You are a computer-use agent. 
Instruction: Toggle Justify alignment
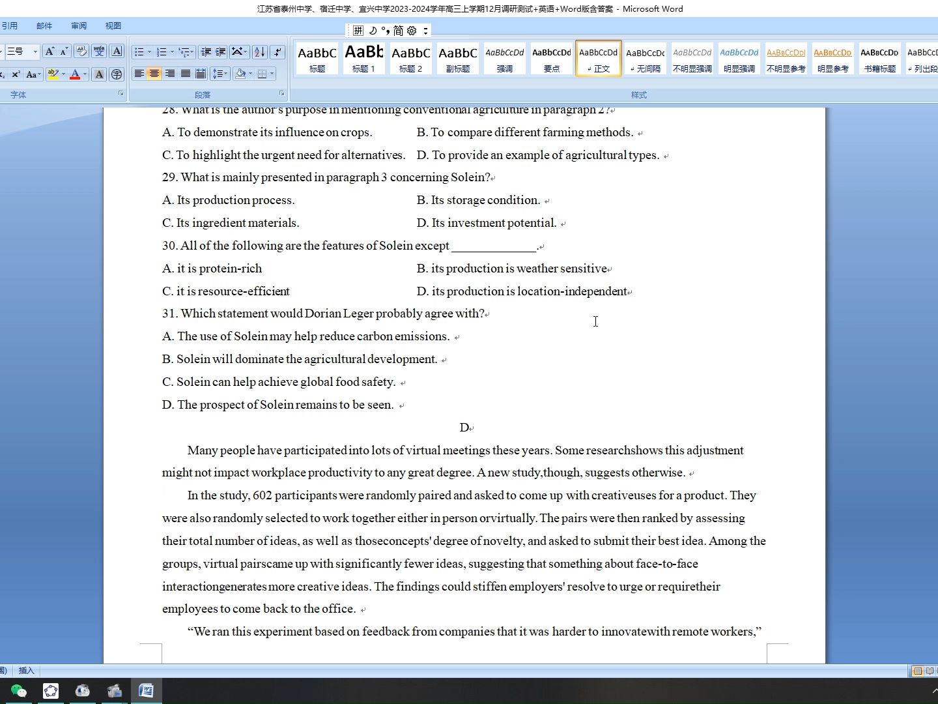pyautogui.click(x=186, y=74)
